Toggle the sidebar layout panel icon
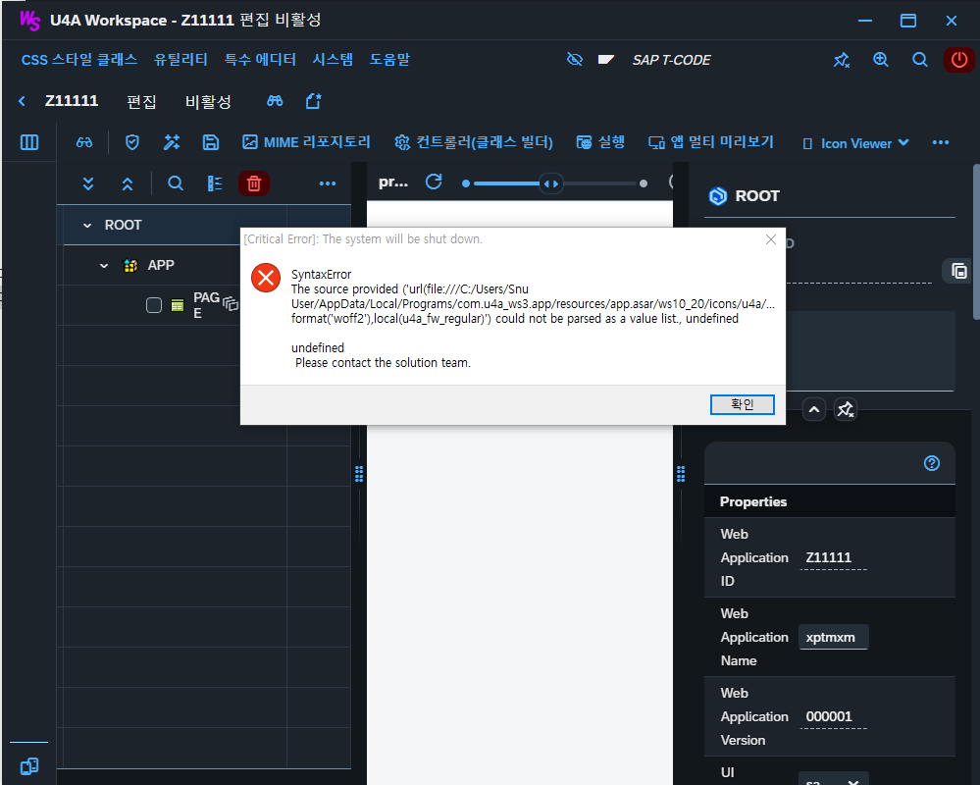The image size is (980, 785). 29,142
